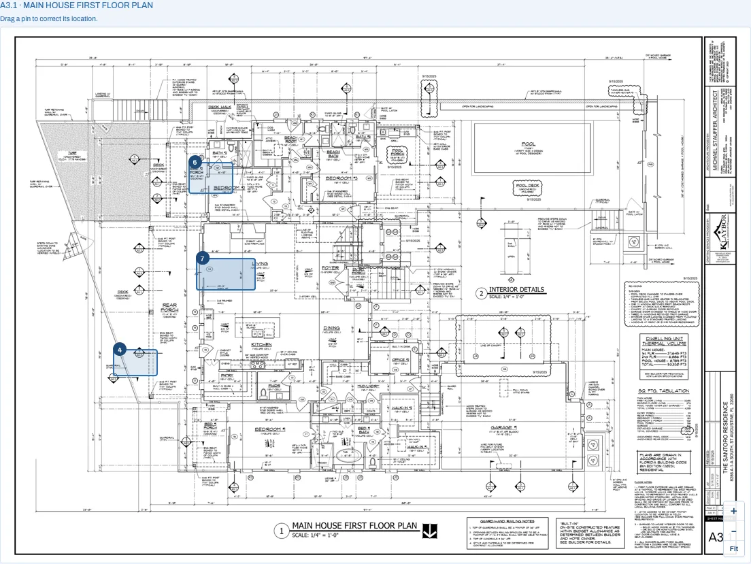Zoom out with the minus button

pyautogui.click(x=734, y=531)
